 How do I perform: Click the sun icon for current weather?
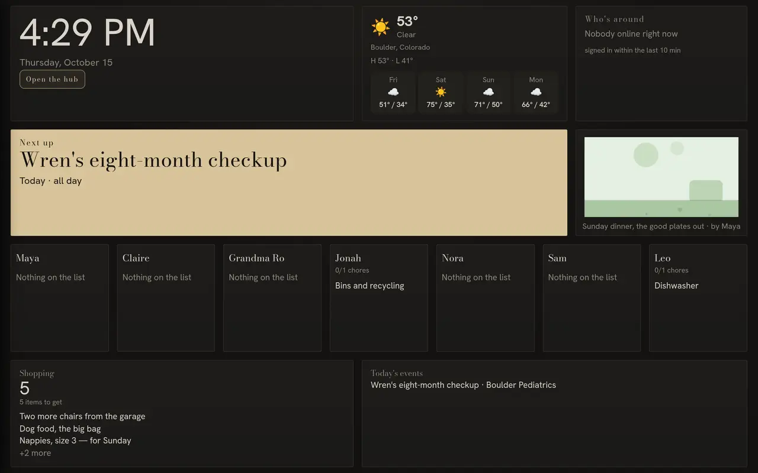(380, 27)
